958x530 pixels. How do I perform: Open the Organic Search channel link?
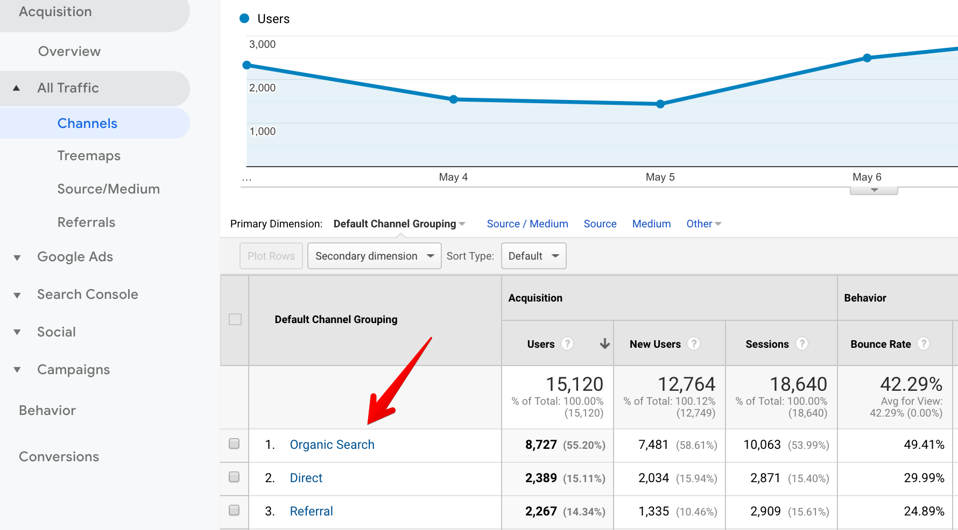coord(332,445)
